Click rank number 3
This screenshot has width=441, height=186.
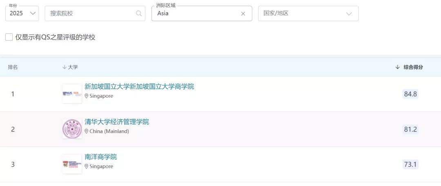tap(13, 164)
